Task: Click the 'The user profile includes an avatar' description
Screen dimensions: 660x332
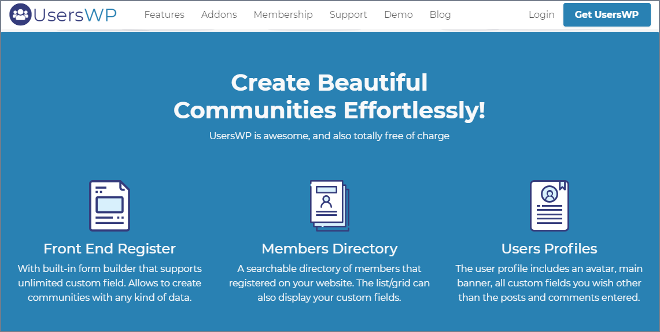Action: tap(550, 283)
